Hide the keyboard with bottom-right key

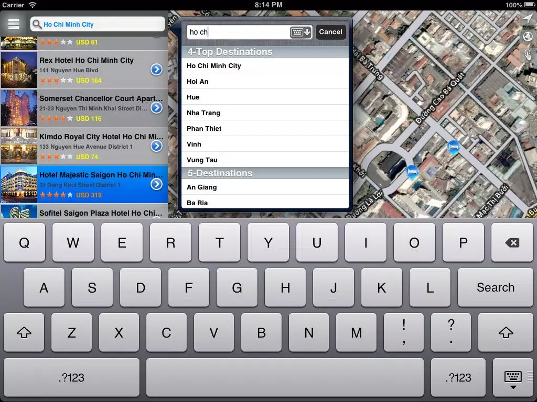[x=513, y=377]
